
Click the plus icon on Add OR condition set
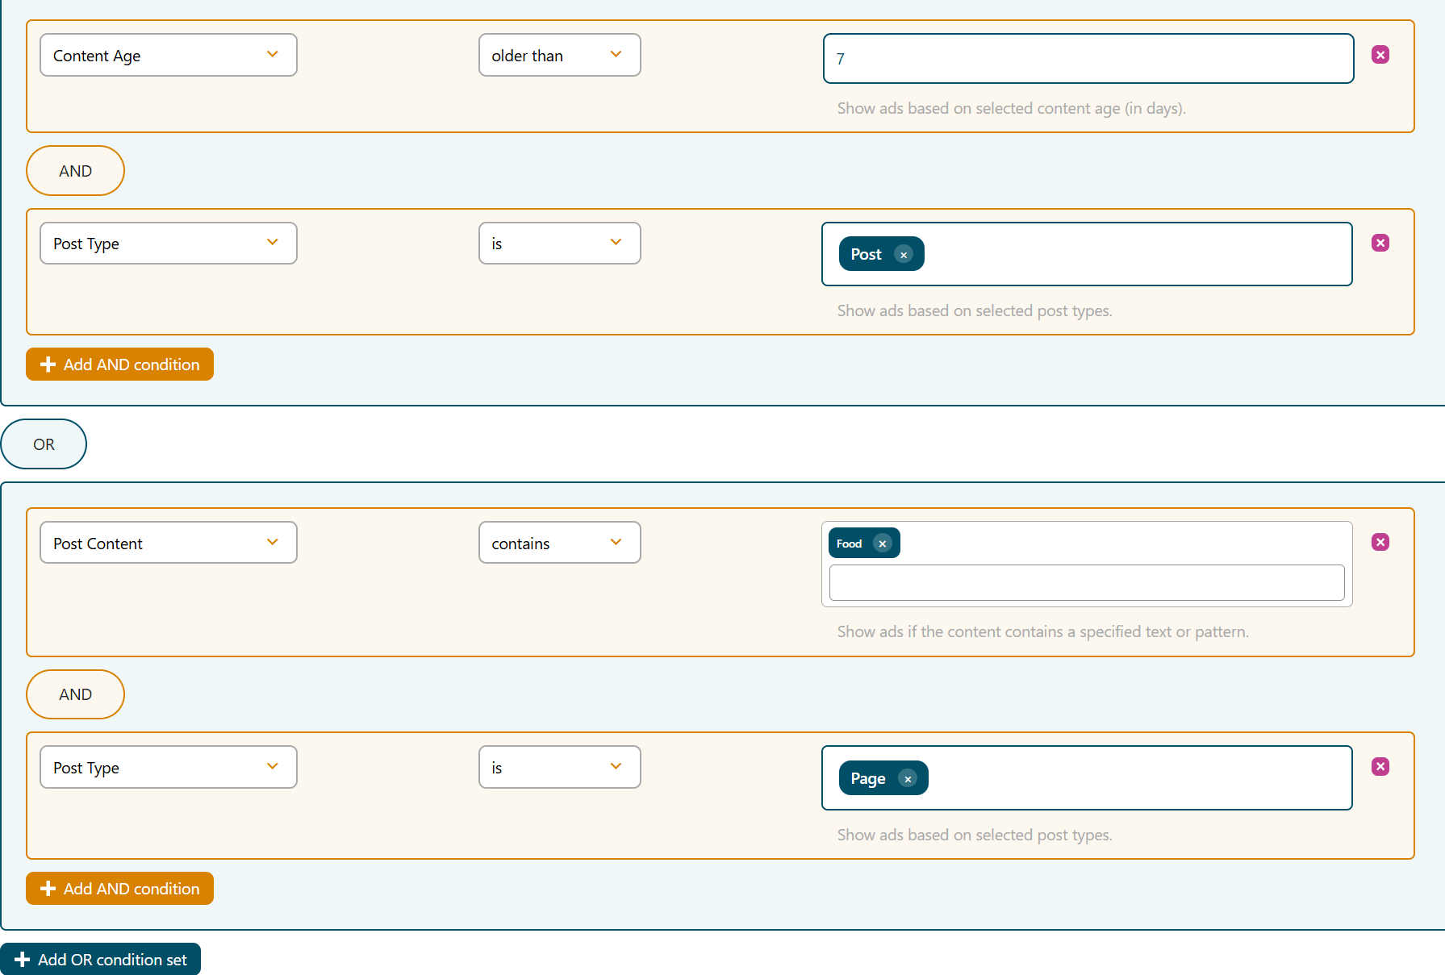click(24, 959)
